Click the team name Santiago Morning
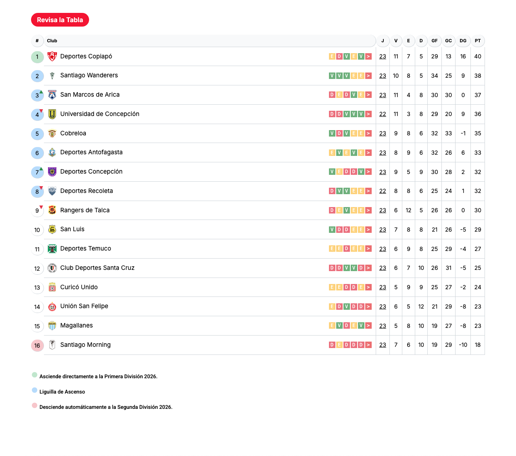The height and width of the screenshot is (456, 516). [85, 345]
